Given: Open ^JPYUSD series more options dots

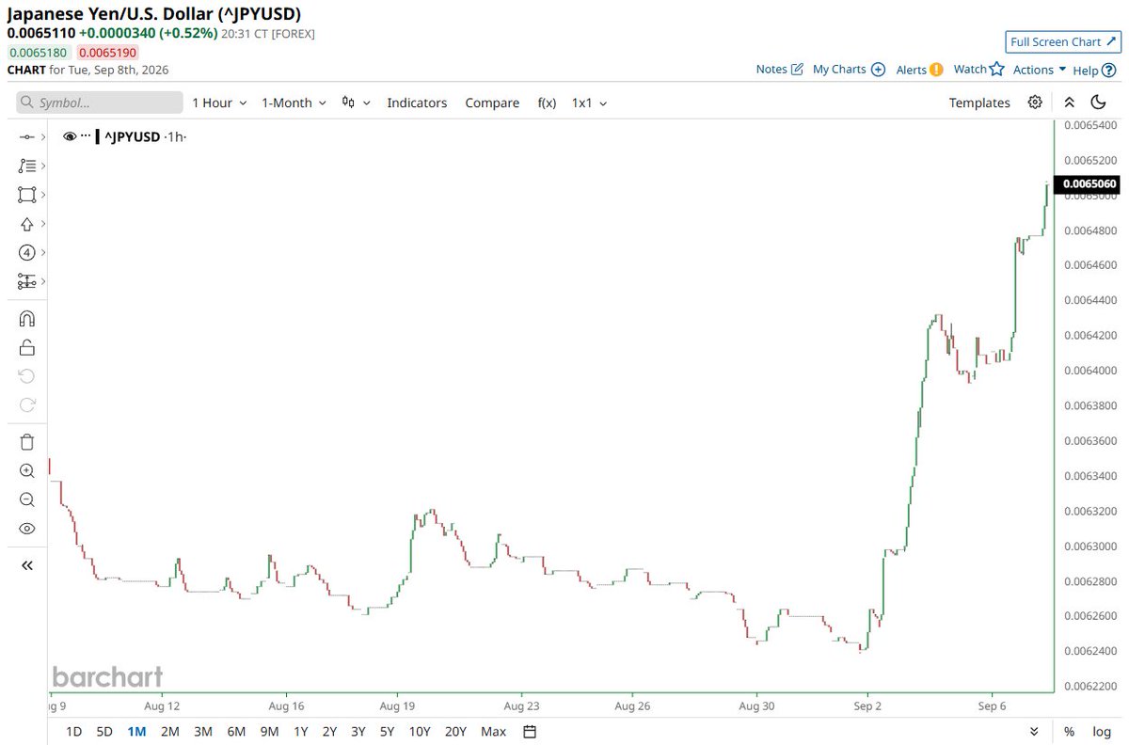Looking at the screenshot, I should pos(86,137).
